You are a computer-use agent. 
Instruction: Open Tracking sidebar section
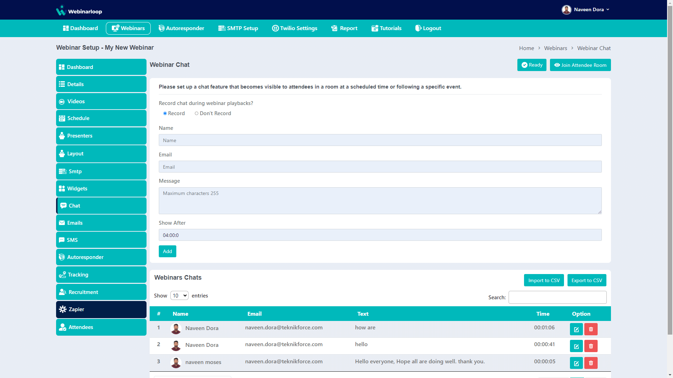[x=101, y=275]
